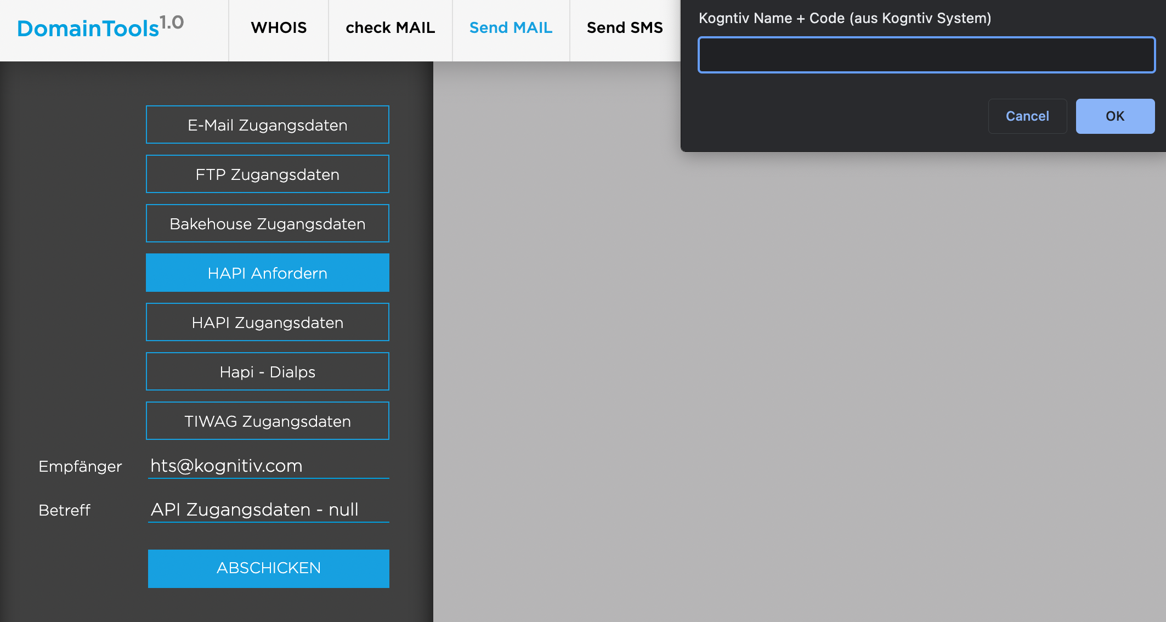Click the HAPI Anfordern button

[x=268, y=273]
